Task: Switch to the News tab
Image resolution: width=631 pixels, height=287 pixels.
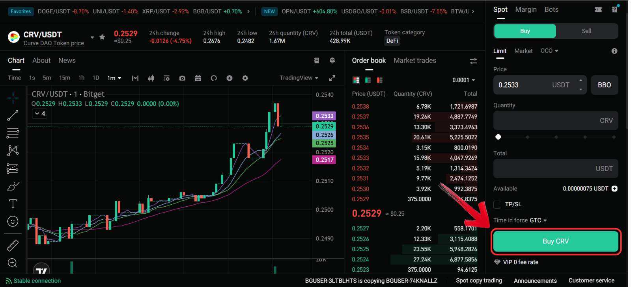Action: 67,60
